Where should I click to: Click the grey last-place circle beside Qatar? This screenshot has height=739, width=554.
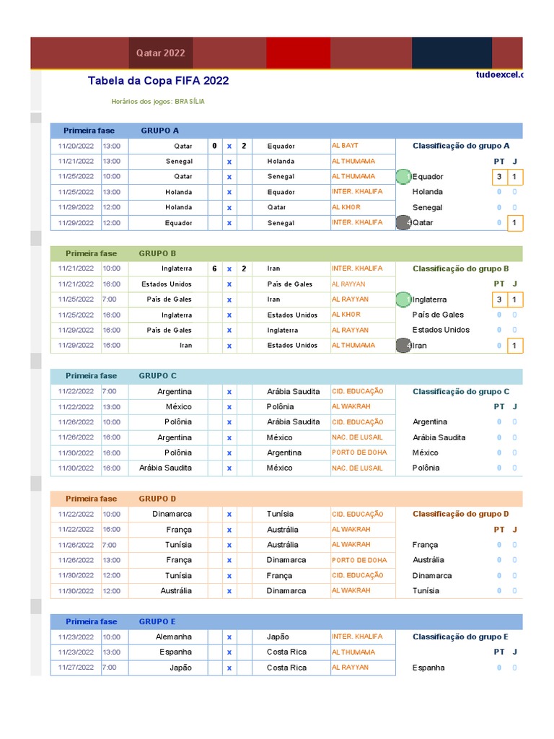tap(403, 222)
